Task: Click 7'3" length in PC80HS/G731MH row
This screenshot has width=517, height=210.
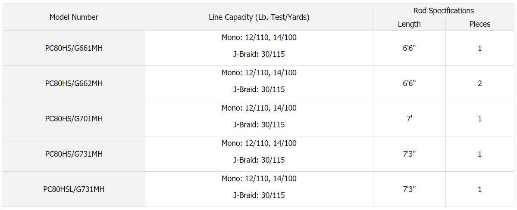Action: coord(409,154)
